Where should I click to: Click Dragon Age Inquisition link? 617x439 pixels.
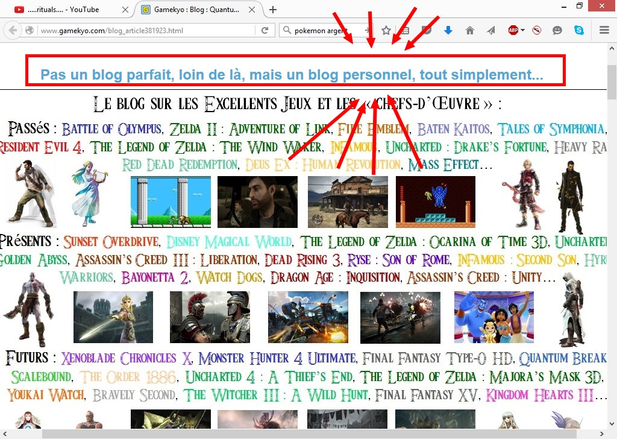point(336,277)
